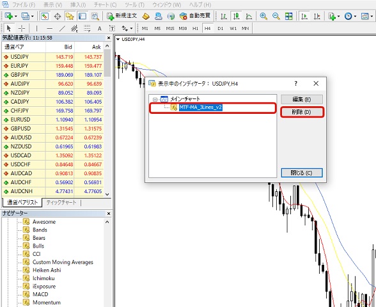The image size is (376, 307).
Task: Select Custom Moving Averages in Navigator
Action: point(63,262)
